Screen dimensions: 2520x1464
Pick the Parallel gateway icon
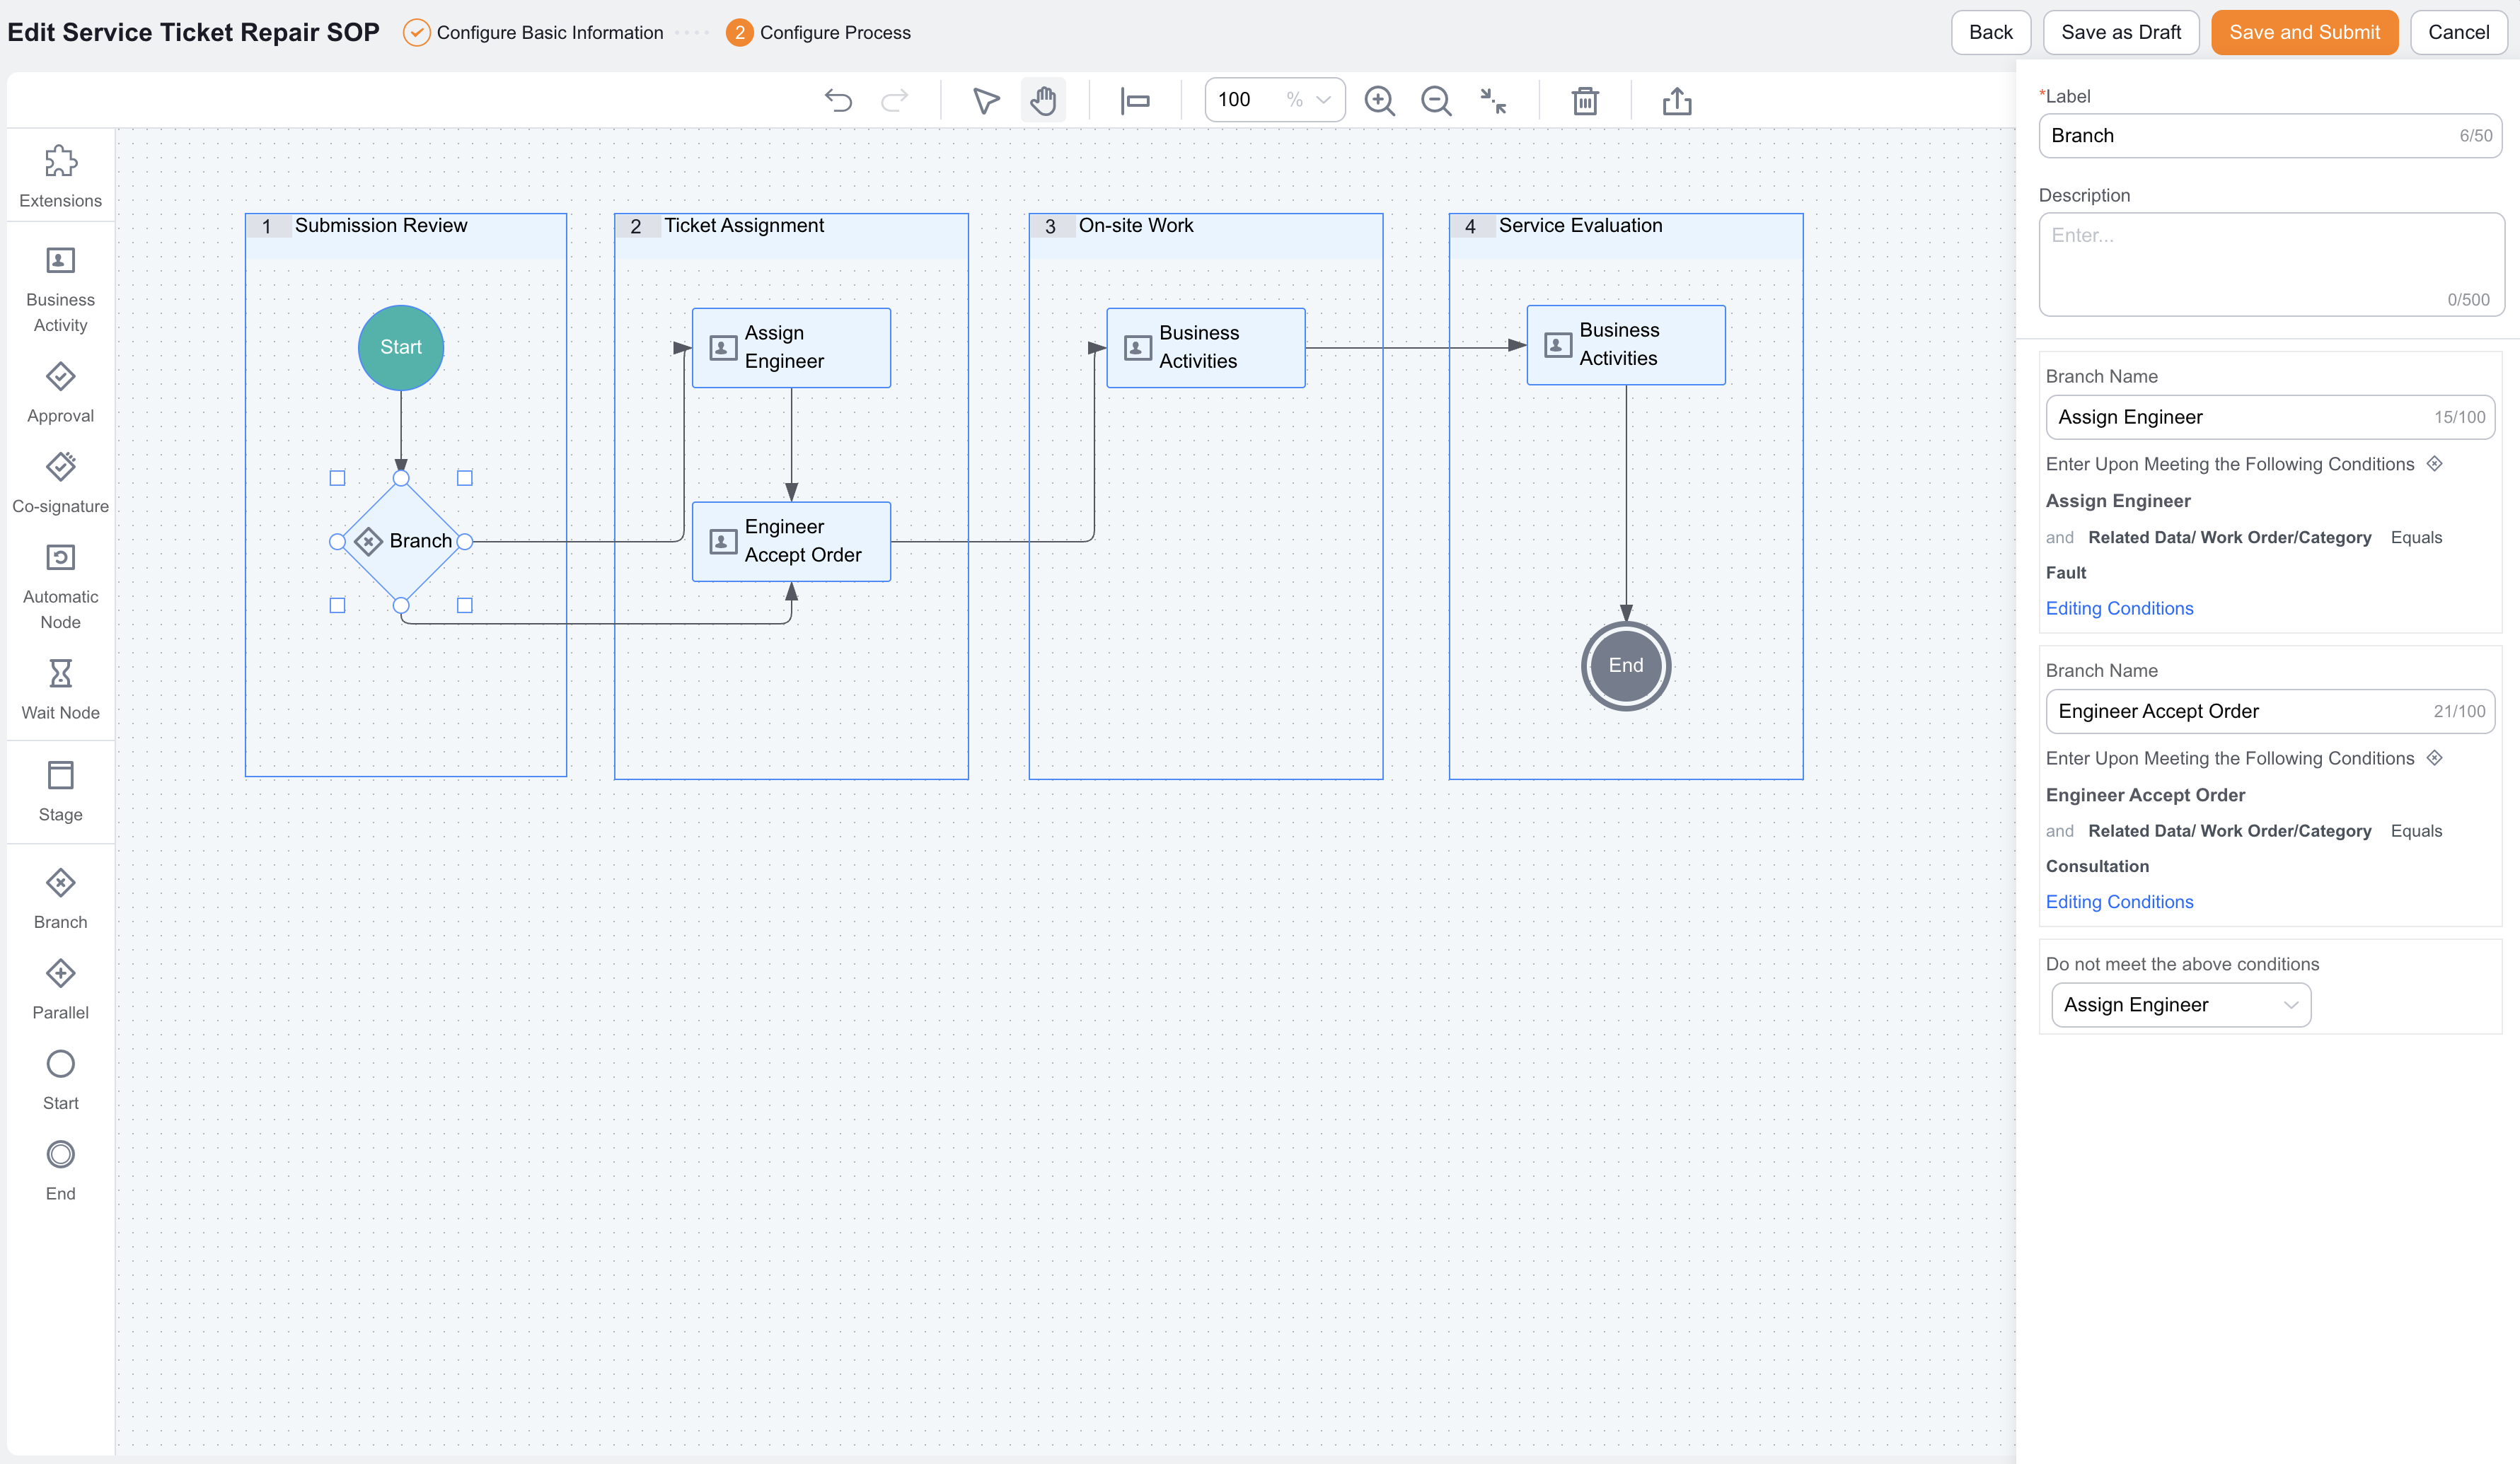61,973
